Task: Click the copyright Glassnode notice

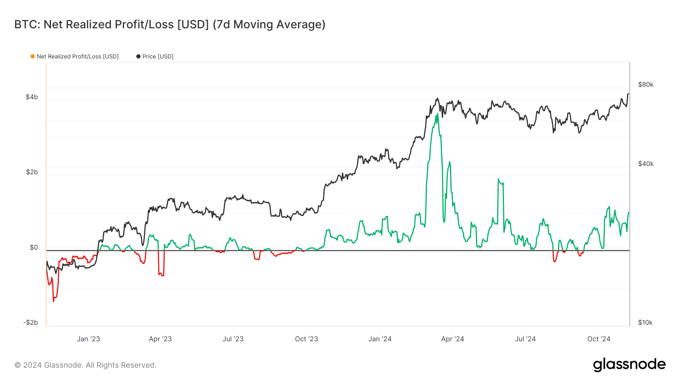Action: [x=85, y=365]
